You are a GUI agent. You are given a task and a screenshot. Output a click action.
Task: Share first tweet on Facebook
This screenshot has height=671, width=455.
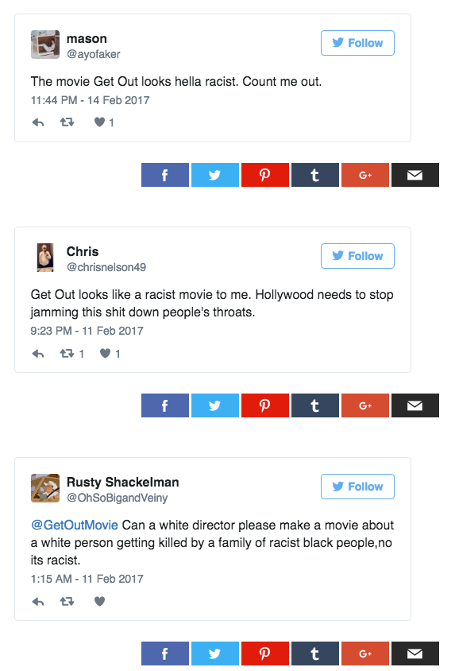[165, 175]
